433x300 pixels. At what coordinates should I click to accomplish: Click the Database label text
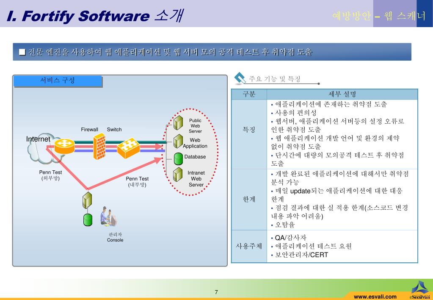(x=195, y=157)
